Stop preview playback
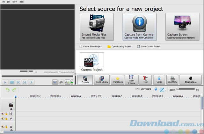The width and height of the screenshot is (204, 134). click(x=12, y=82)
